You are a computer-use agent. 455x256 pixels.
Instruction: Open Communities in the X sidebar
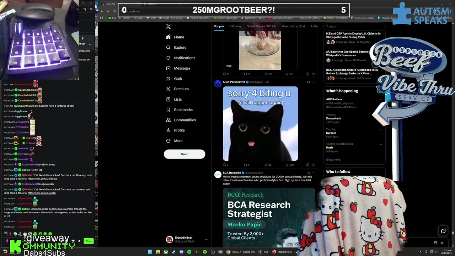click(x=181, y=120)
